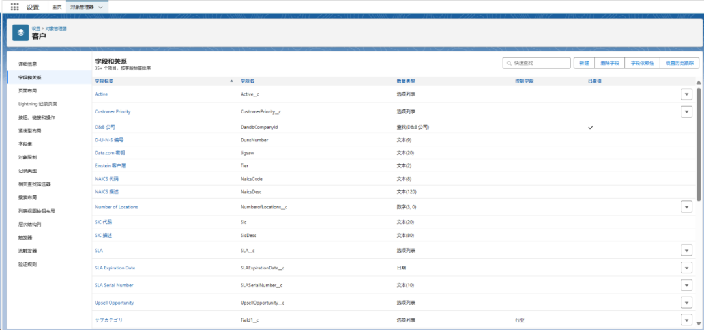Viewport: 704px width, 330px height.
Task: Open the Einstein 客户层 field link
Action: 111,166
